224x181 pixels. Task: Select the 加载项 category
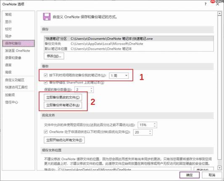(x=10, y=95)
